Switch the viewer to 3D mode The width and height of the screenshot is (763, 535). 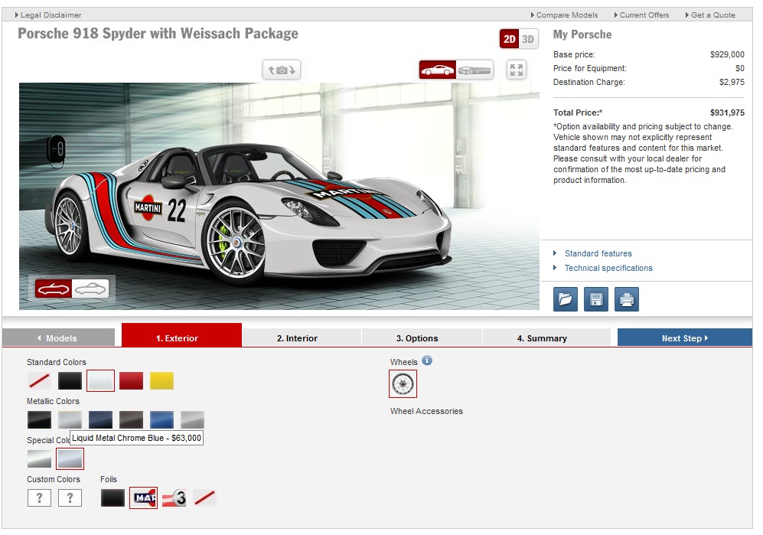pyautogui.click(x=529, y=39)
